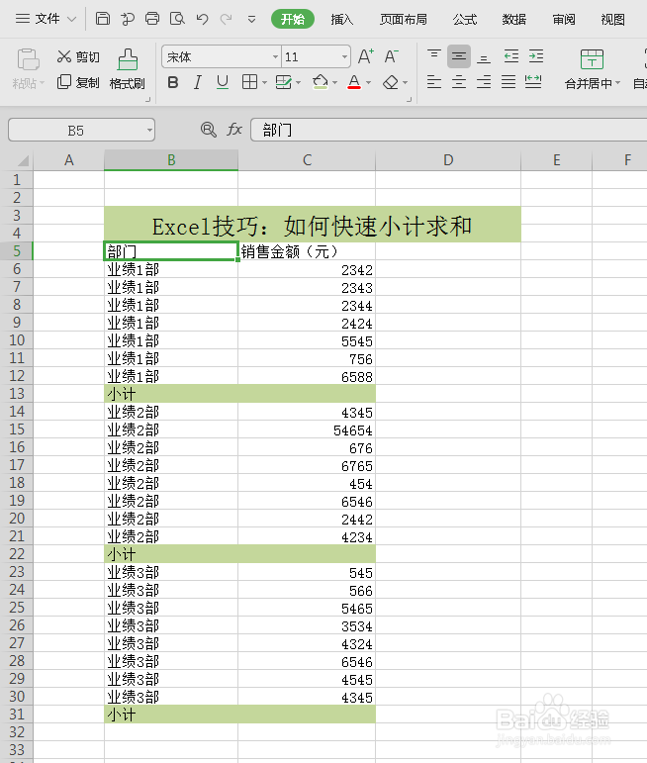Viewport: 647px width, 763px height.
Task: Align text to bottom
Action: (x=484, y=56)
